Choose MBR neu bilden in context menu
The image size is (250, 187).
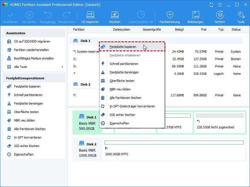(132, 89)
